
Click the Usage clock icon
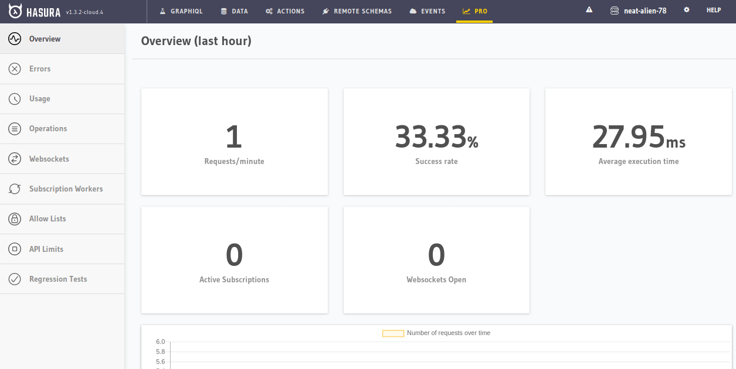point(15,99)
